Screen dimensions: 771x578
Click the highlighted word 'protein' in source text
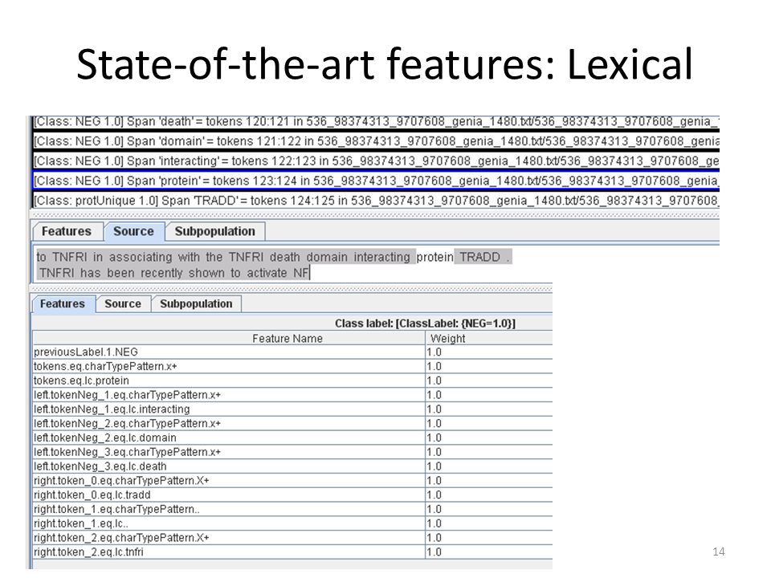click(x=434, y=257)
